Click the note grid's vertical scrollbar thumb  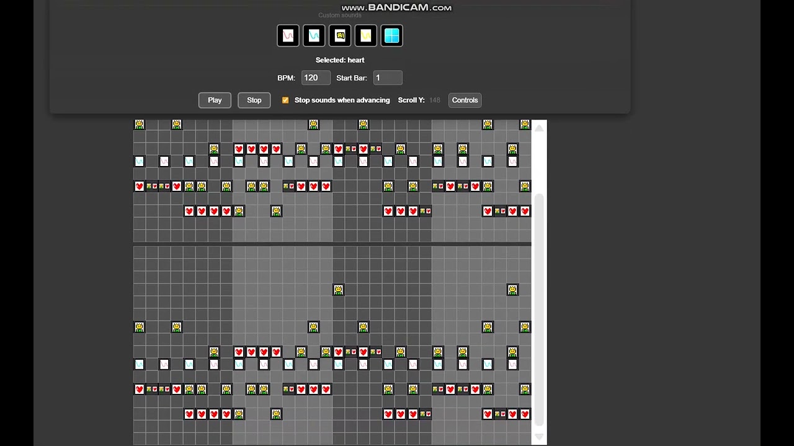(539, 310)
